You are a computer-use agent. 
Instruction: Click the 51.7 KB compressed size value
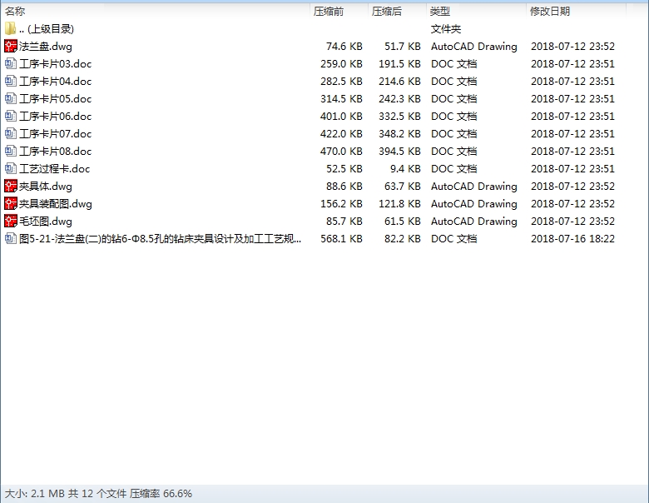point(403,47)
